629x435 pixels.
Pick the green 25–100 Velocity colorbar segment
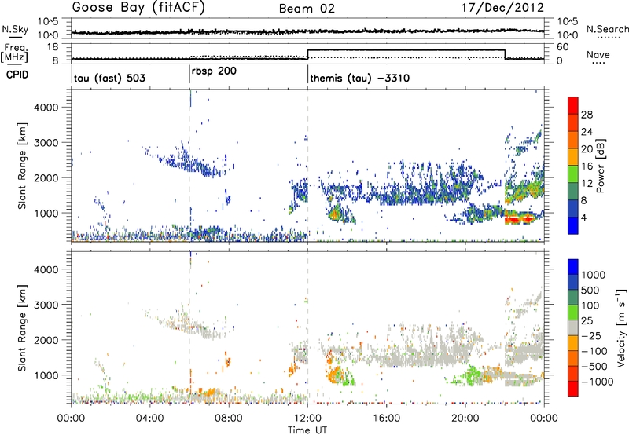(x=573, y=313)
